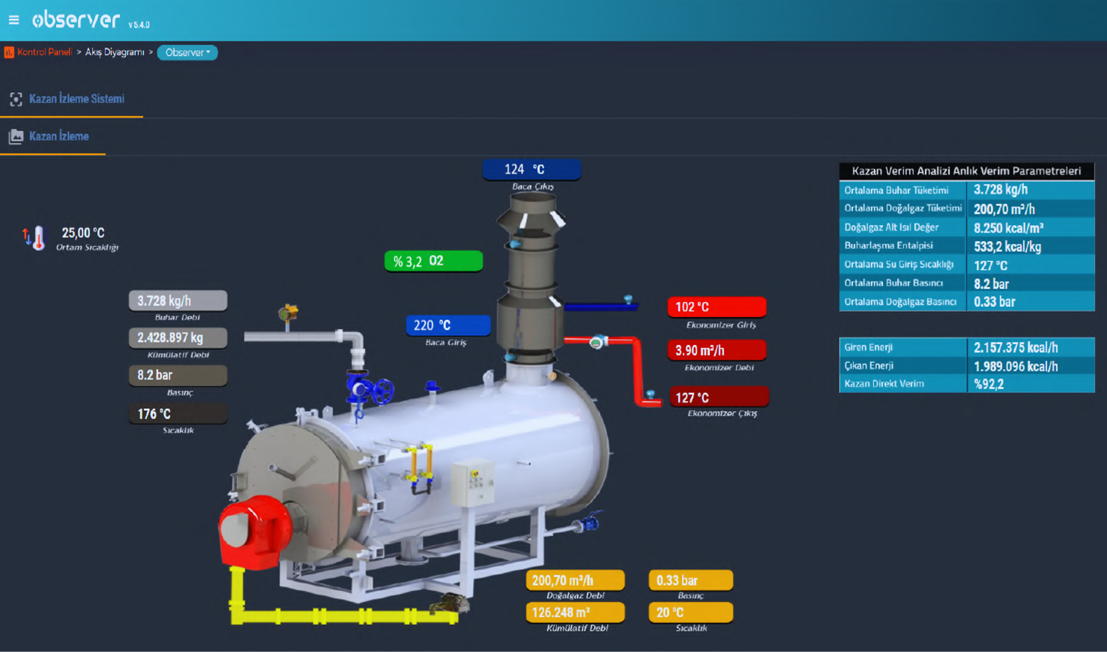1107x652 pixels.
Task: Click the 220 °C Baca Giriş value box
Action: point(448,325)
